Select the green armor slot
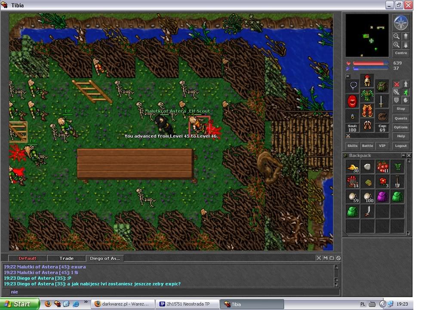Image resolution: width=440 pixels, height=310 pixels. click(367, 95)
